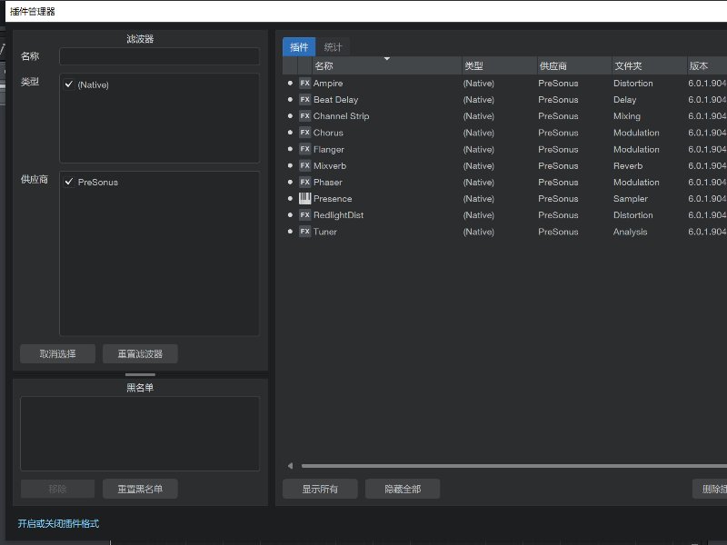Viewport: 727px width, 545px height.
Task: Click the FX icon for RedlightDist
Action: tap(304, 215)
